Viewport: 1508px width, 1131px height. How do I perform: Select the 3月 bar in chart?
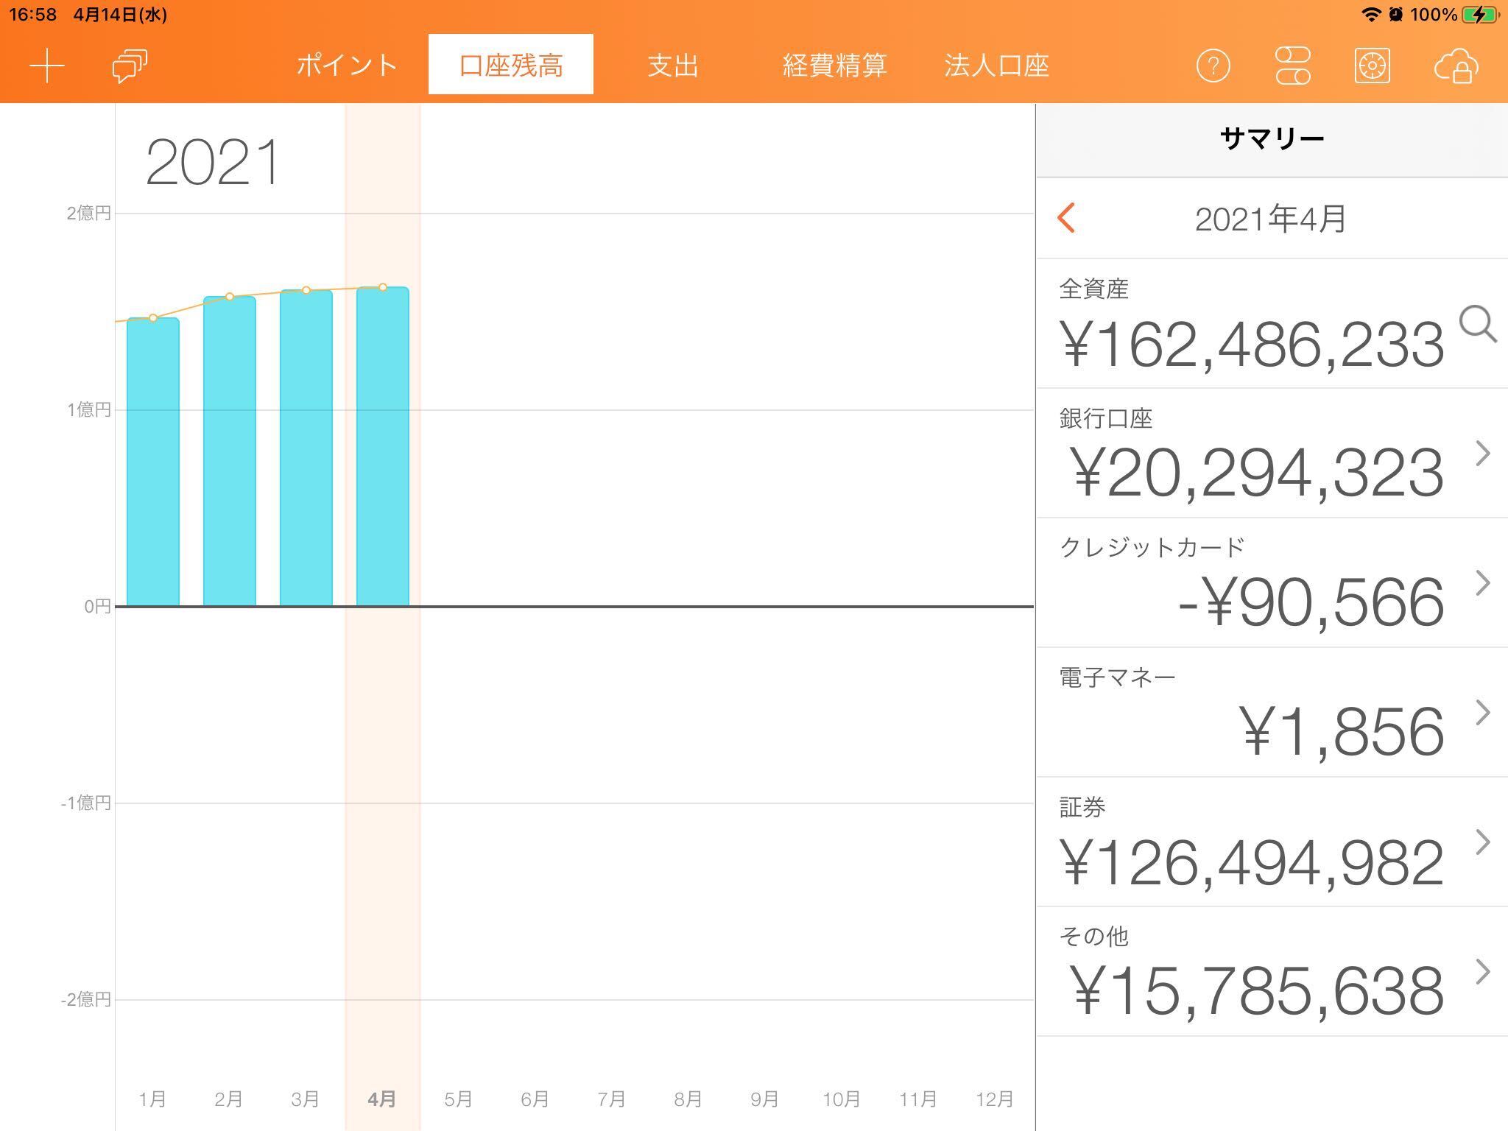pos(306,448)
